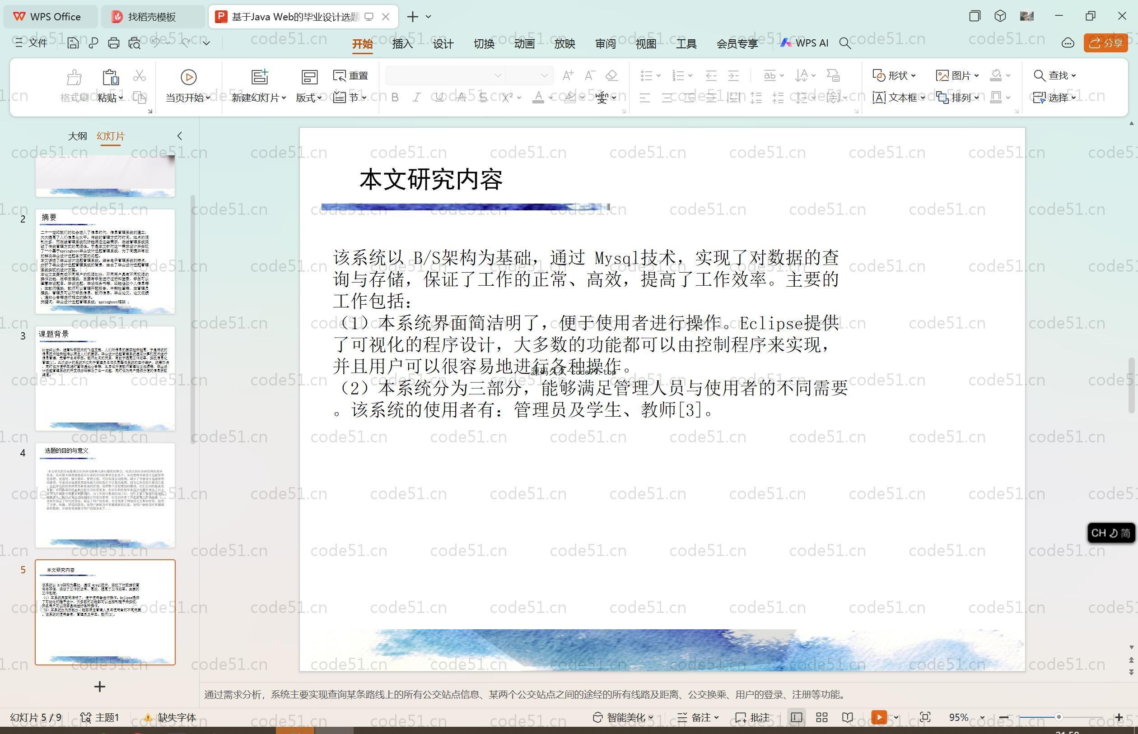Select slide 2 thumbnail 摘要
Screen dimensions: 1138x734
click(x=105, y=262)
